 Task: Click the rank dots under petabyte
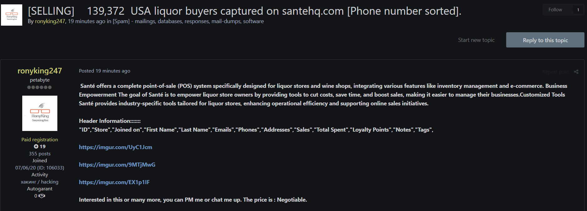(39, 87)
